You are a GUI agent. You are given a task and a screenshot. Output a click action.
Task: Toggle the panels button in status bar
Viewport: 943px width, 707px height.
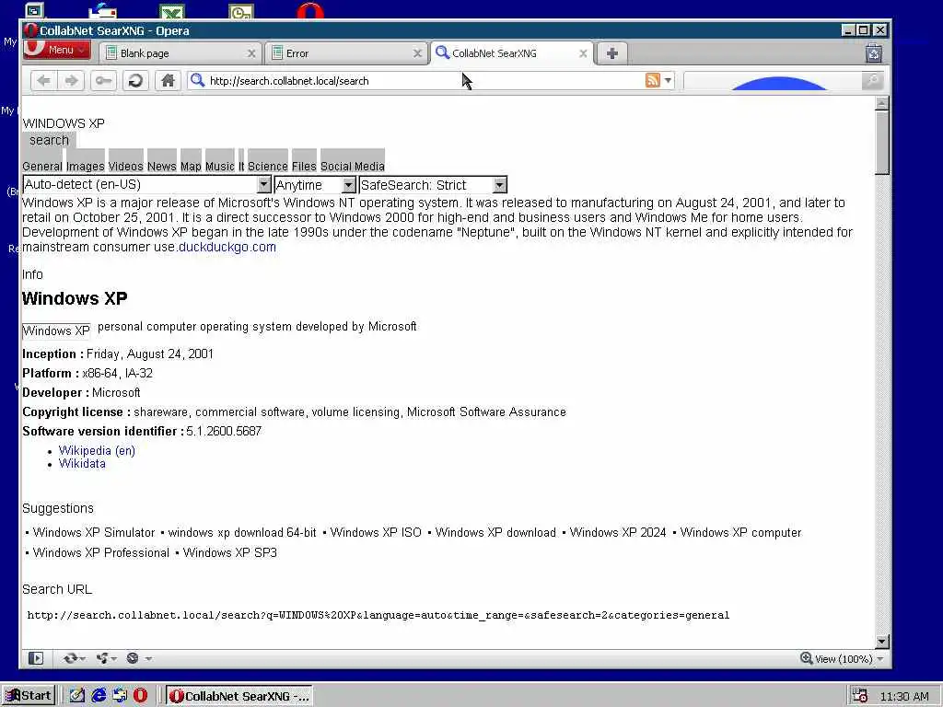(36, 658)
